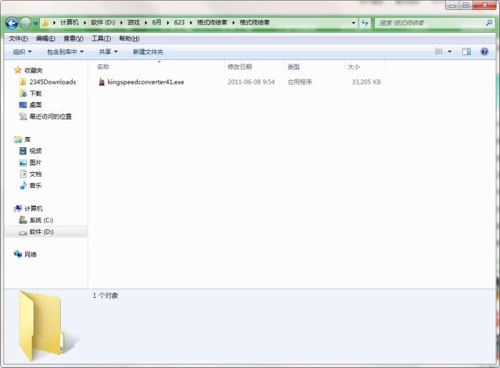
Task: Open the 共享 dropdown
Action: point(108,51)
